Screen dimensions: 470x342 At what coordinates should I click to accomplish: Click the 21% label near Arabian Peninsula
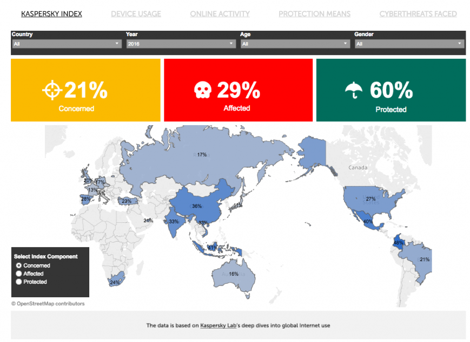tap(148, 220)
